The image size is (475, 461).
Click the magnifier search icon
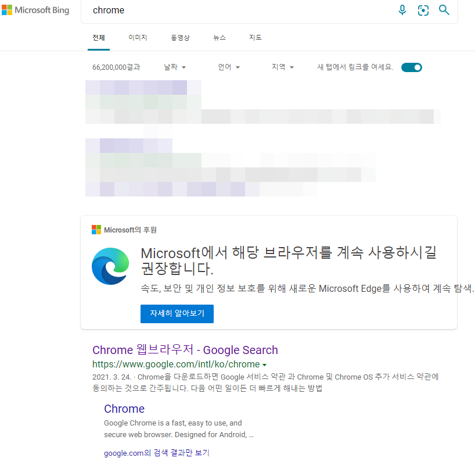coord(444,10)
